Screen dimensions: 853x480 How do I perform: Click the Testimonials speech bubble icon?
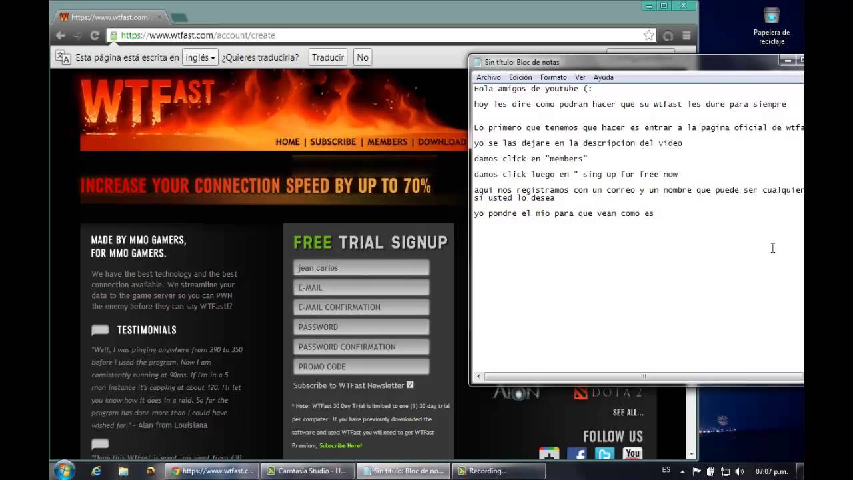point(100,329)
